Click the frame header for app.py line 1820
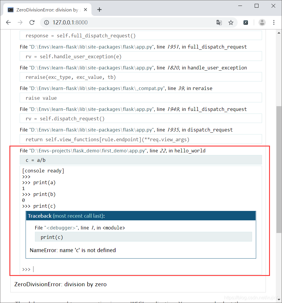This screenshot has height=303, width=282. [x=133, y=68]
